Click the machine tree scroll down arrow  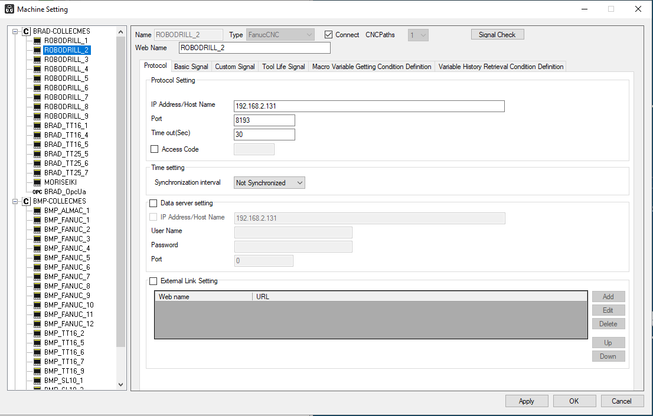click(121, 385)
